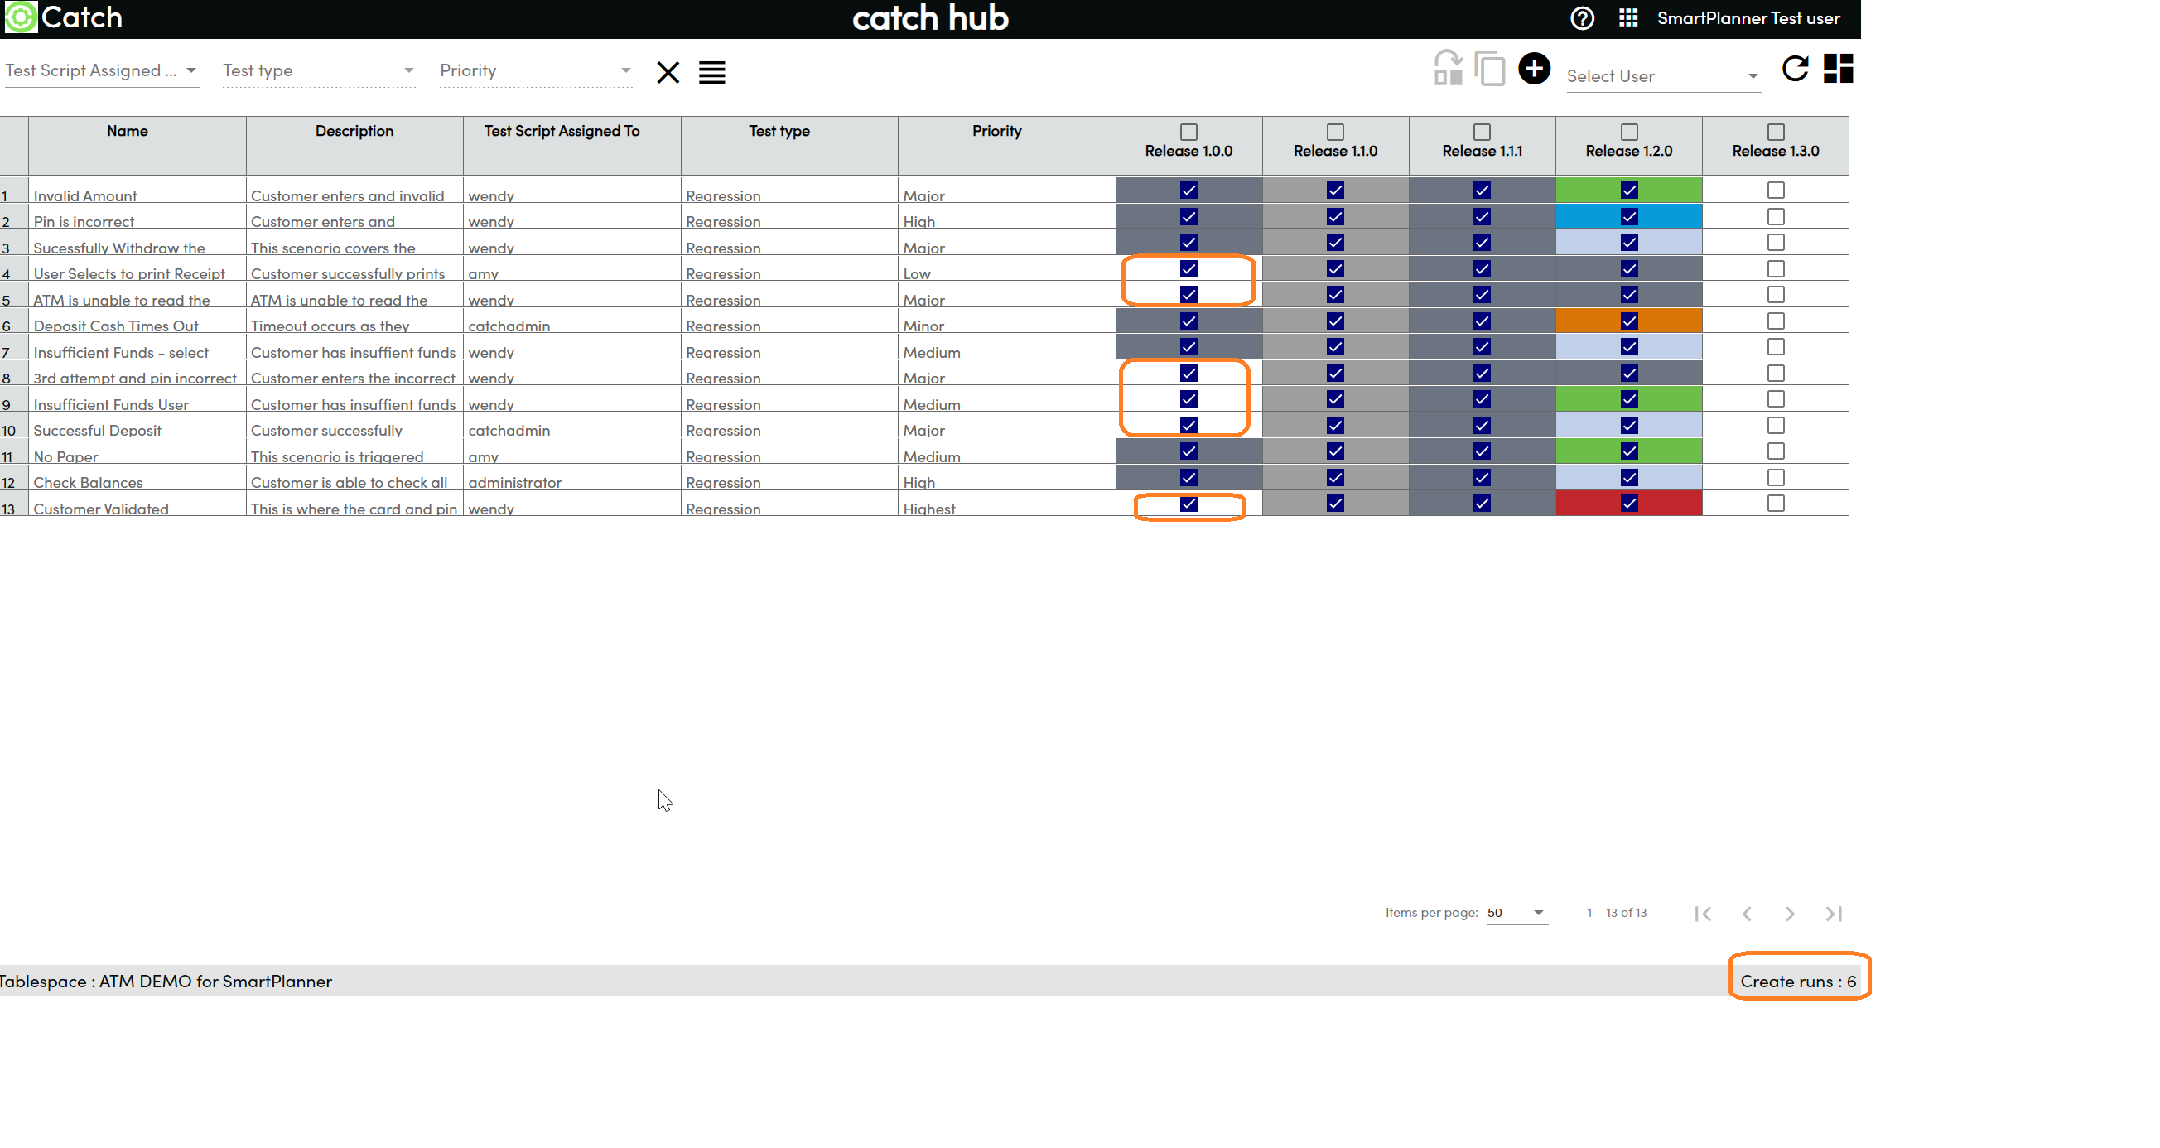This screenshot has height=1148, width=2160.
Task: Check the Release 1.3.0 header checkbox
Action: click(x=1775, y=132)
